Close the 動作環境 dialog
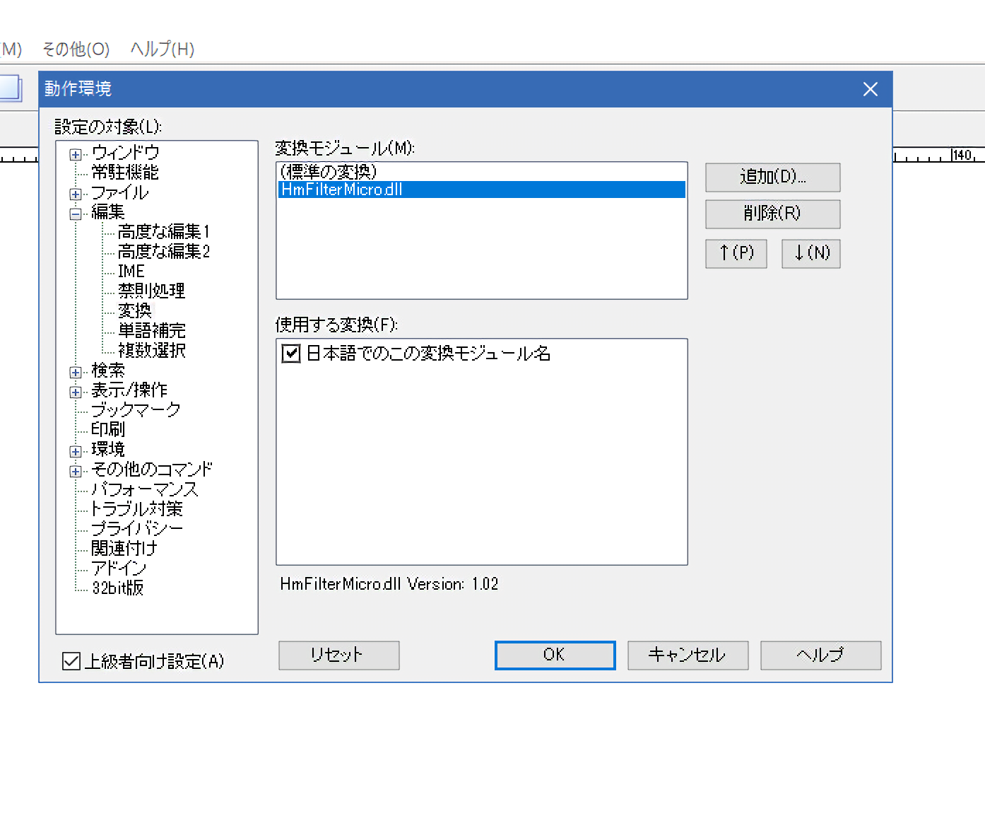The height and width of the screenshot is (816, 985). click(870, 89)
